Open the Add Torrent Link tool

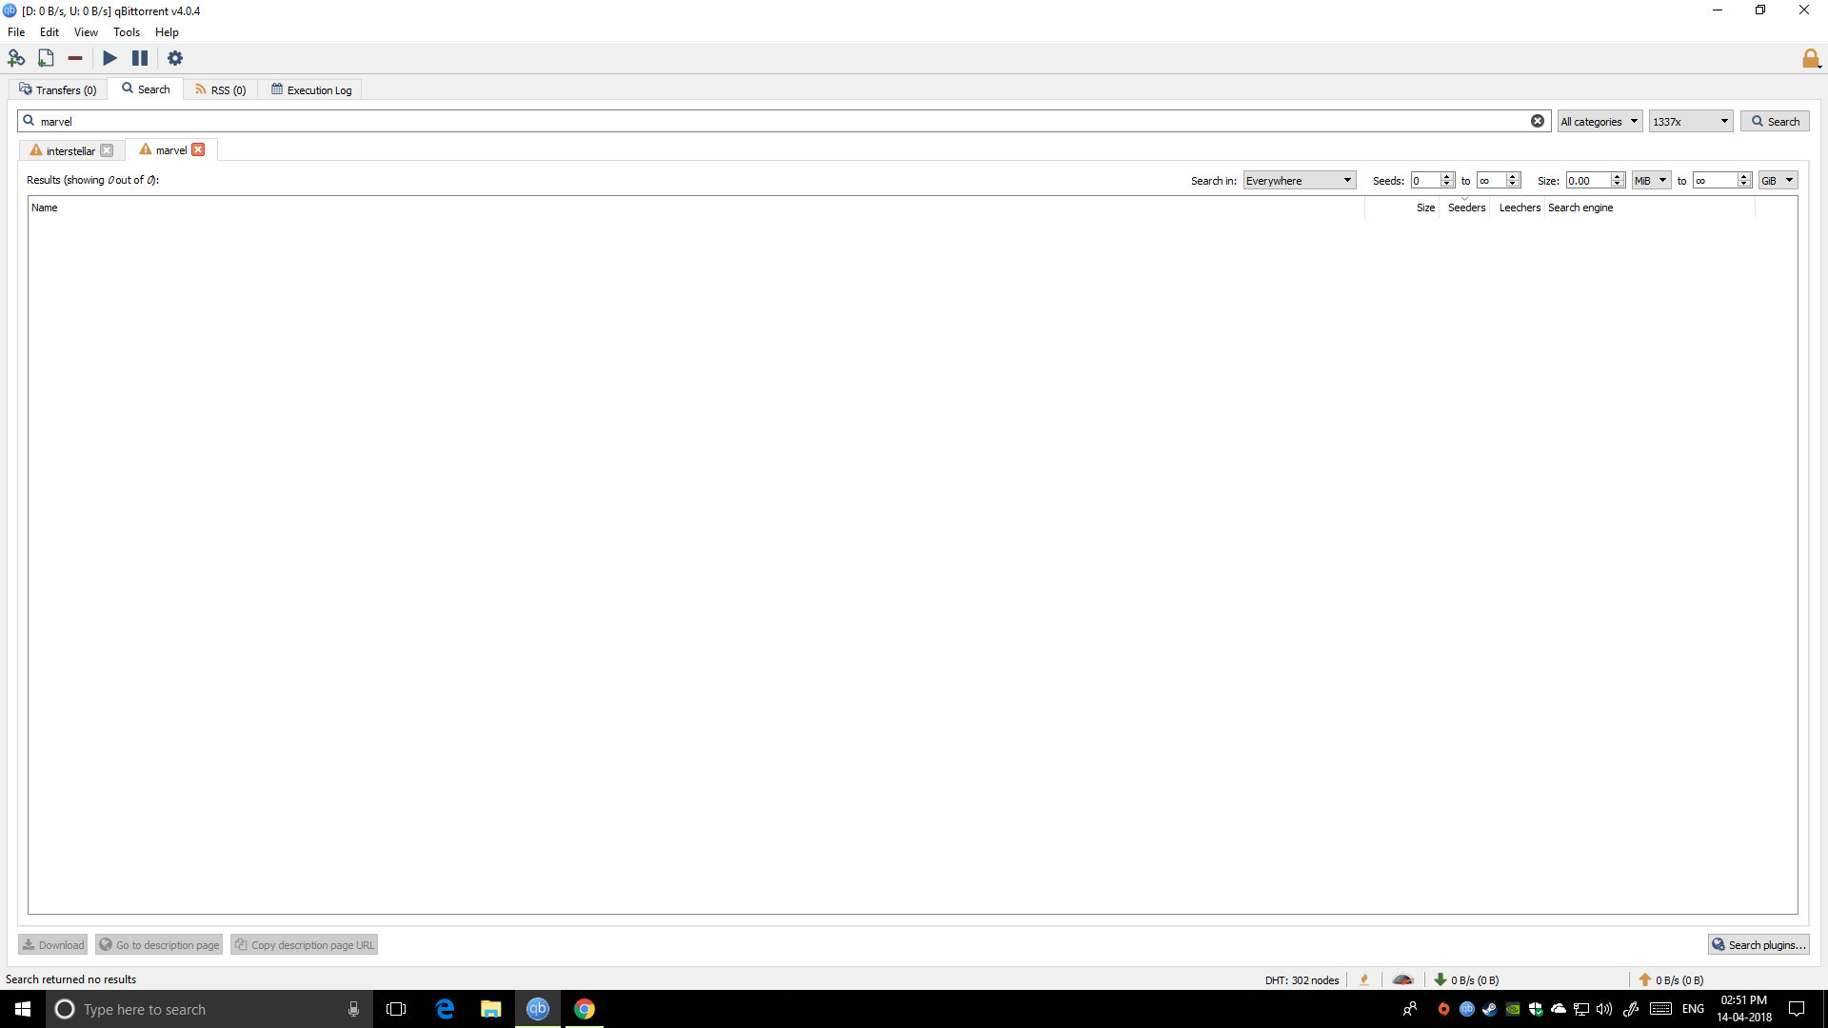point(16,58)
